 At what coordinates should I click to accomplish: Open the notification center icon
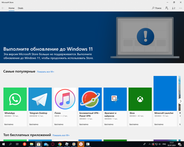pos(180,144)
